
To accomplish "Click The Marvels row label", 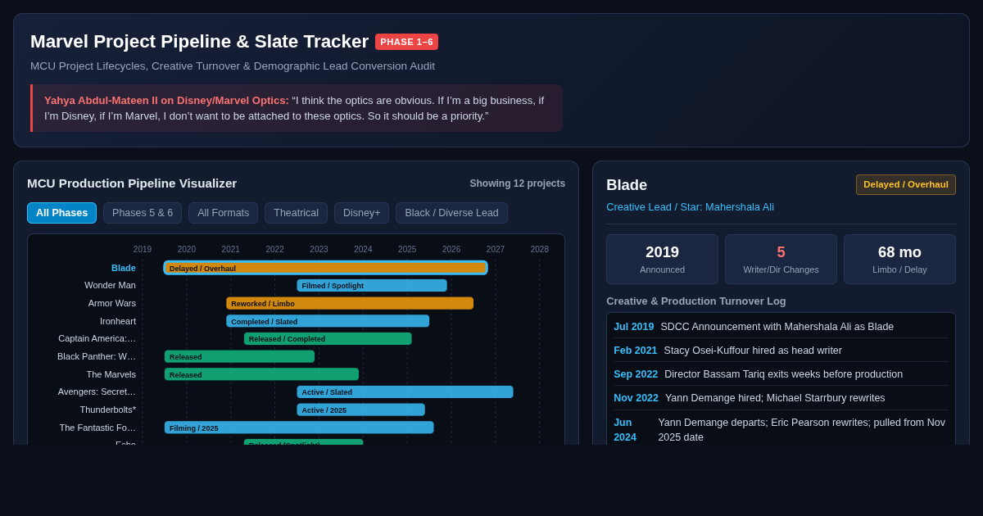I will (x=111, y=374).
